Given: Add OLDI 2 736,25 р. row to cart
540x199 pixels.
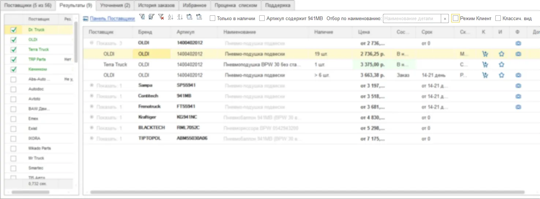Looking at the screenshot, I should pos(485,54).
